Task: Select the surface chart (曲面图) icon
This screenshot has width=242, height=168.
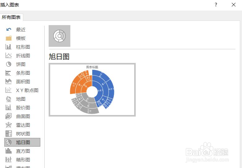Action: click(x=8, y=116)
